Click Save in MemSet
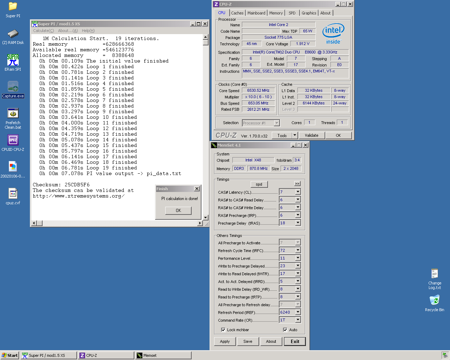Image resolution: width=450 pixels, height=360 pixels. 248,341
